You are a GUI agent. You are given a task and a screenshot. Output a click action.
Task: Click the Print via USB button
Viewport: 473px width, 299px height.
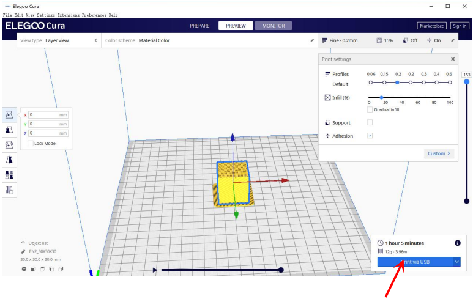click(x=415, y=262)
